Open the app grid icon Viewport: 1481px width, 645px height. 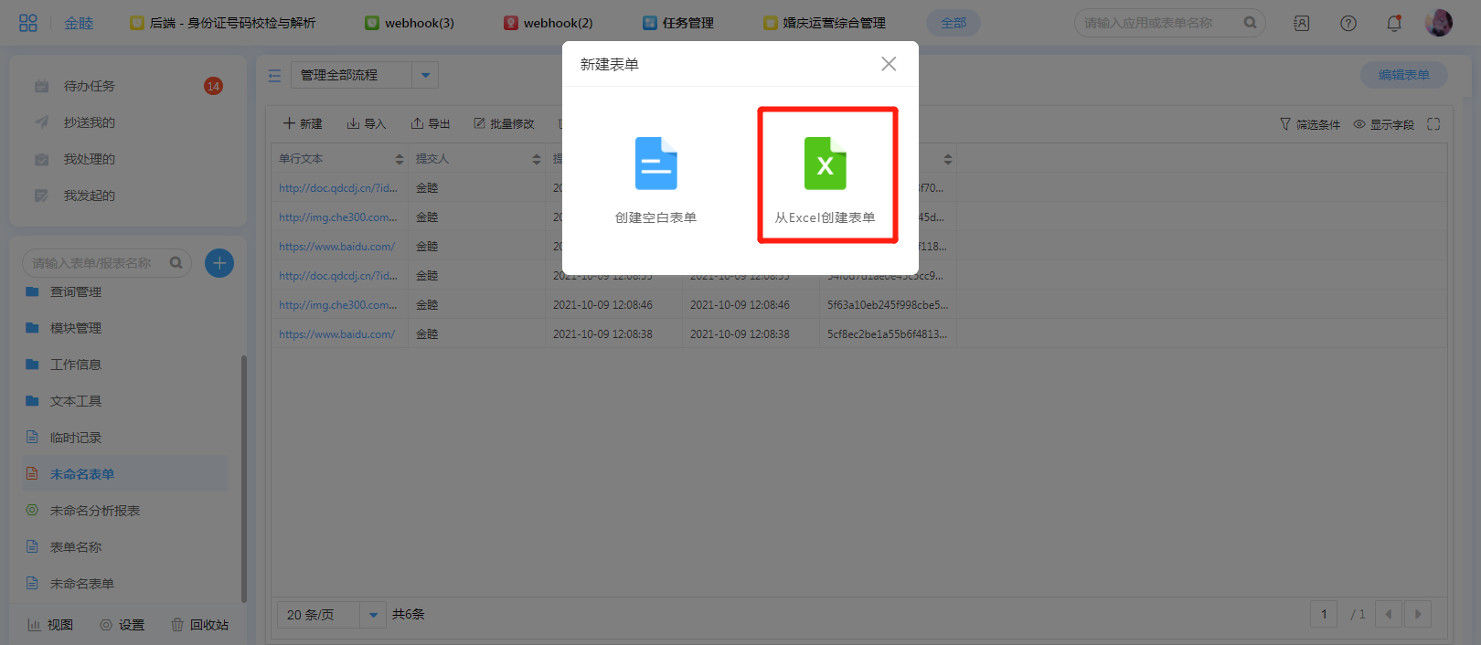[x=28, y=23]
